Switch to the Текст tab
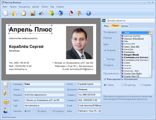156x120 pixels. (115, 26)
